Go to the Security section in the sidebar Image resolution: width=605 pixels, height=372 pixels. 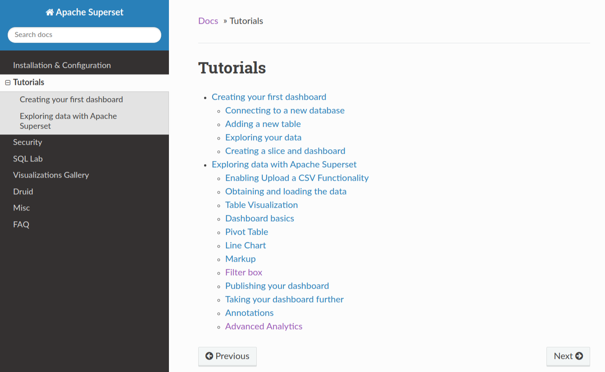84,142
